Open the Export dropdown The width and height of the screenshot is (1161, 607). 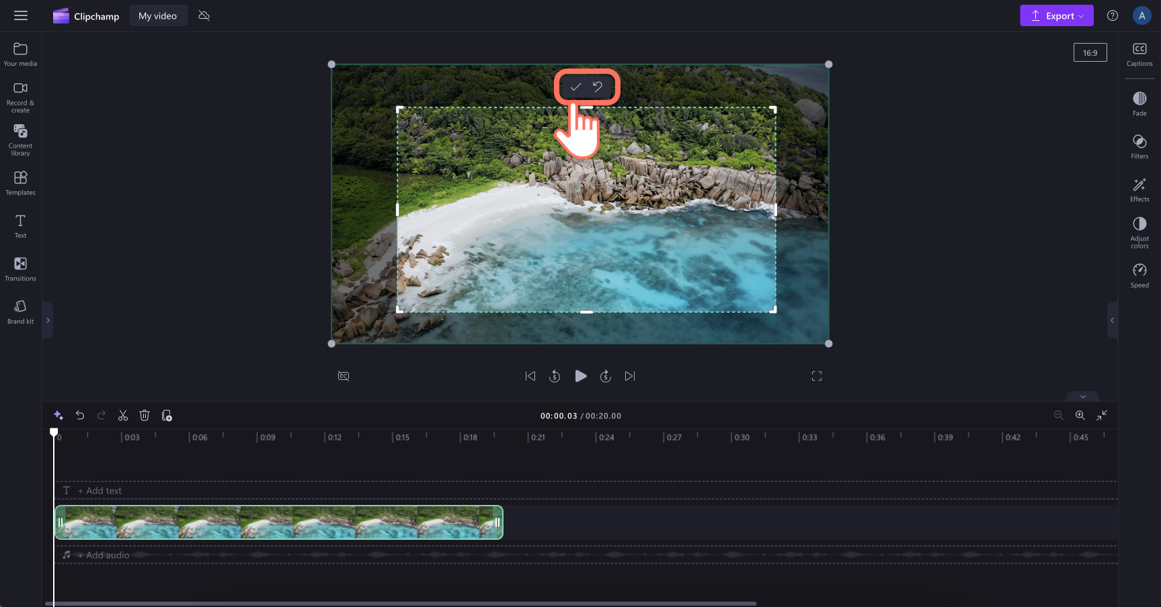pyautogui.click(x=1056, y=16)
